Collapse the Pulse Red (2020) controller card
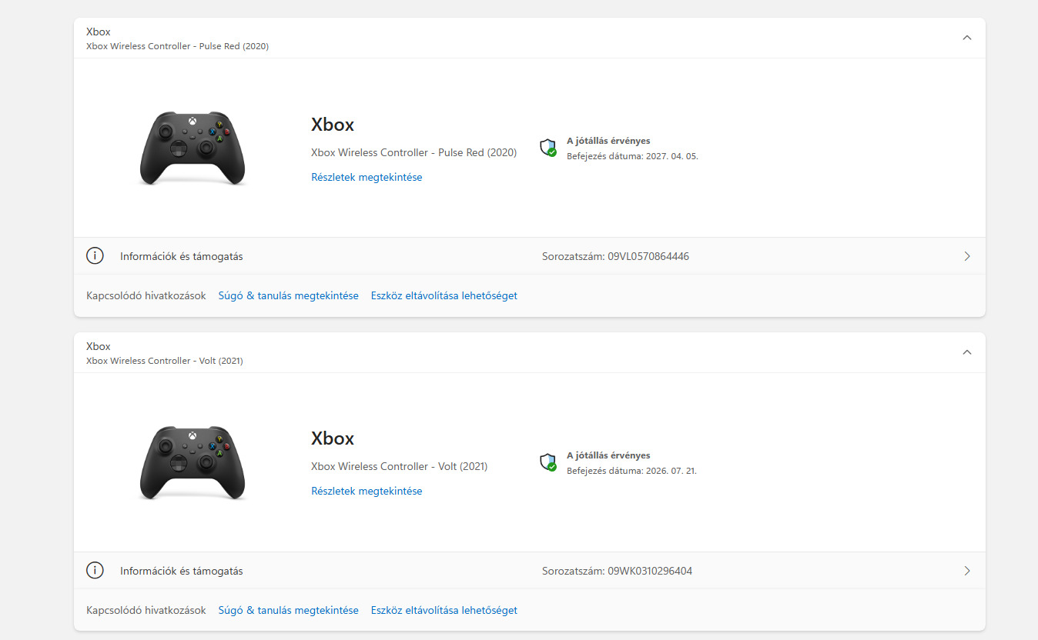Screen dimensions: 1038x640 point(967,38)
